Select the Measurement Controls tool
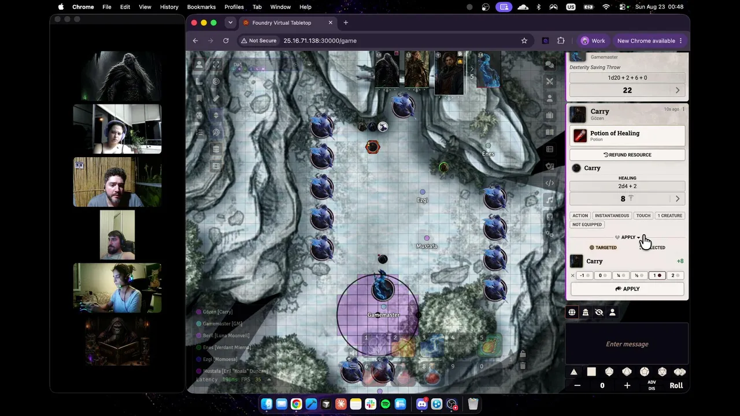 coord(199,81)
